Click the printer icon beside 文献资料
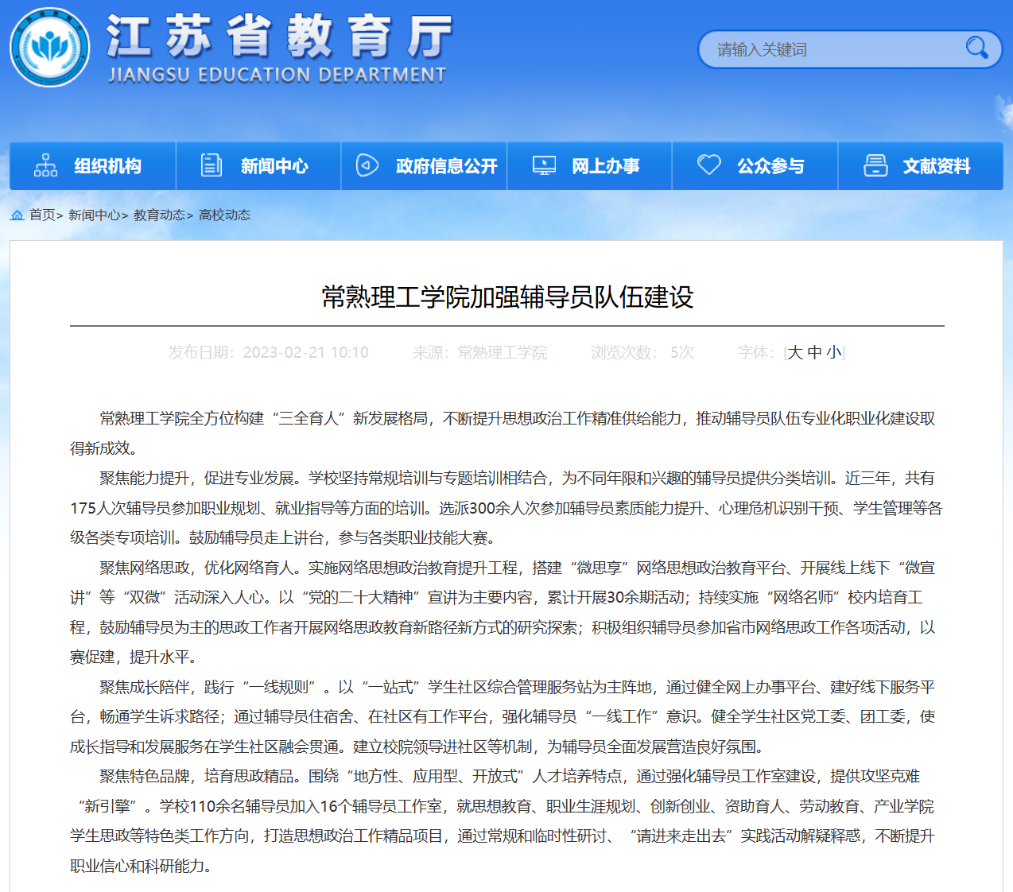This screenshot has height=892, width=1013. click(x=875, y=165)
